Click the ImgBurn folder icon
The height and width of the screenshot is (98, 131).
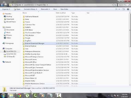[x=24, y=41]
